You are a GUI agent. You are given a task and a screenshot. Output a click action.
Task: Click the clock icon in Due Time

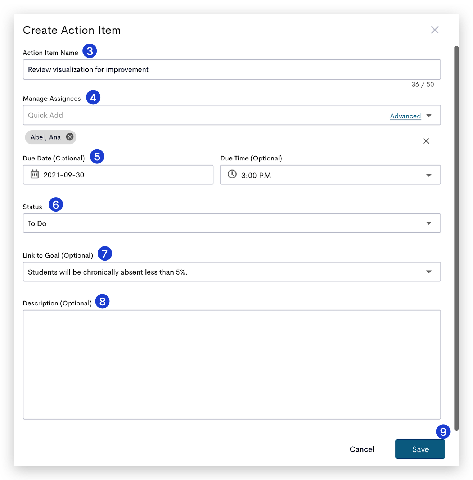(232, 174)
